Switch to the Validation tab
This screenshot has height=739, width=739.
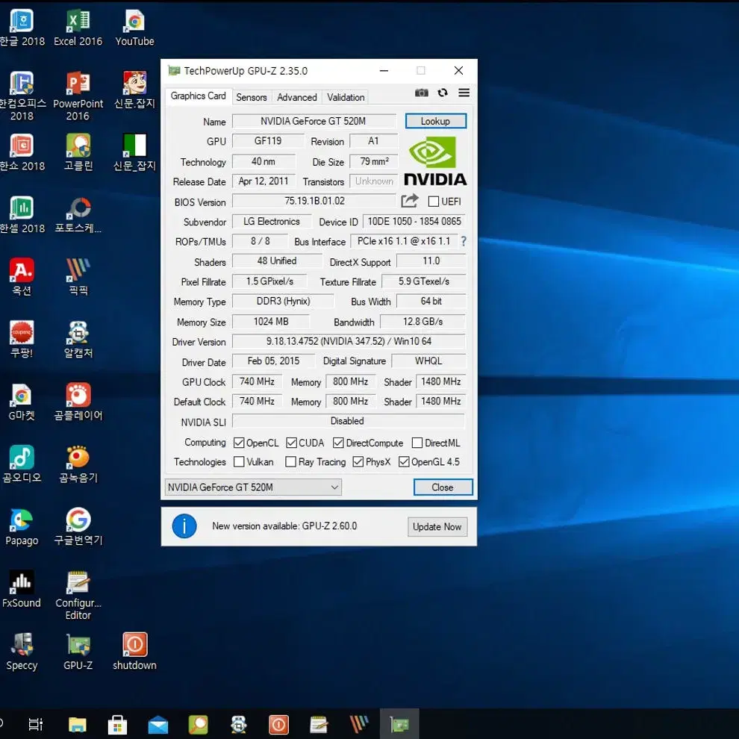pyautogui.click(x=346, y=97)
